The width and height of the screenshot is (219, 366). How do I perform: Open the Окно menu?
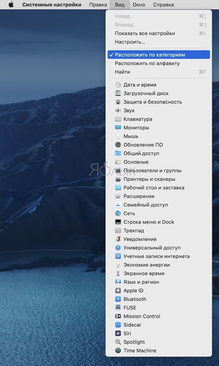[x=139, y=5]
